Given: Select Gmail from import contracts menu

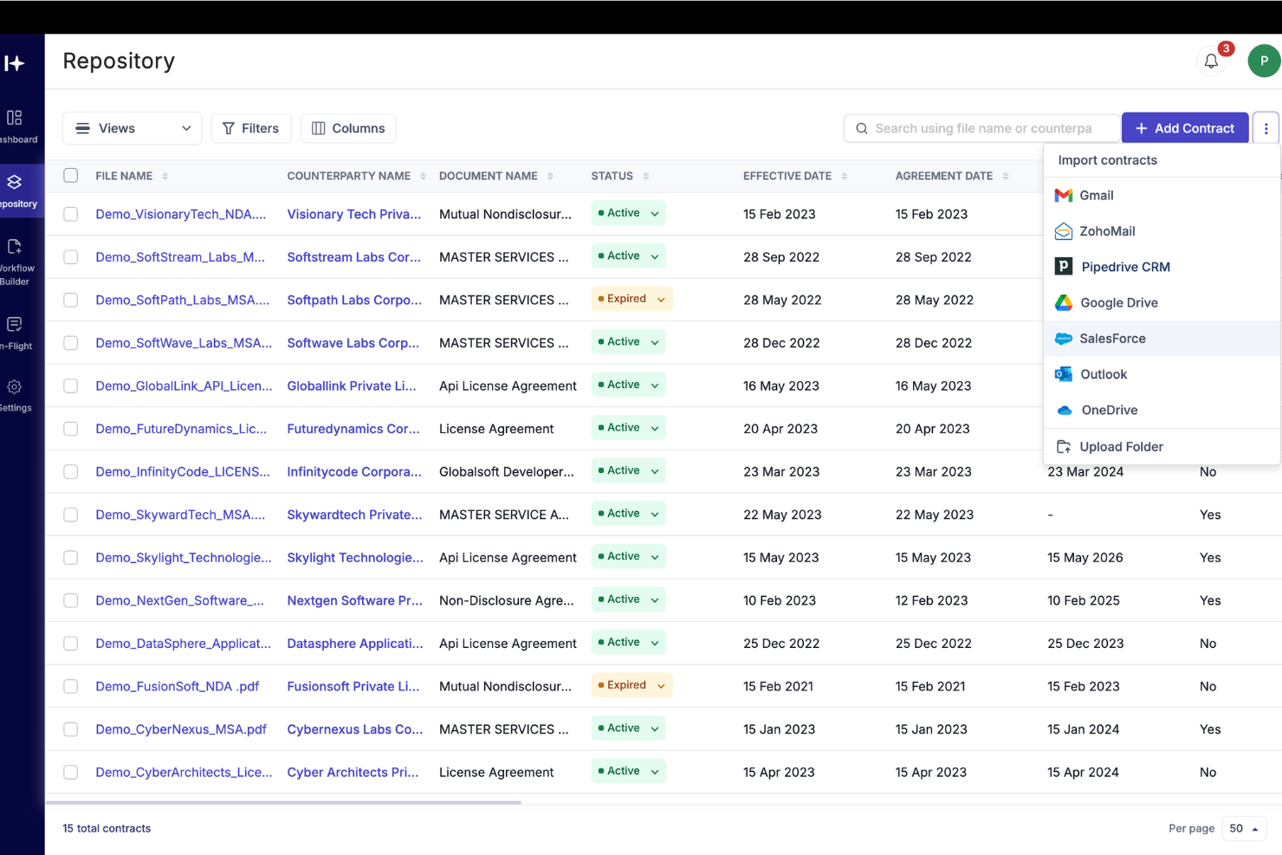Looking at the screenshot, I should tap(1162, 196).
